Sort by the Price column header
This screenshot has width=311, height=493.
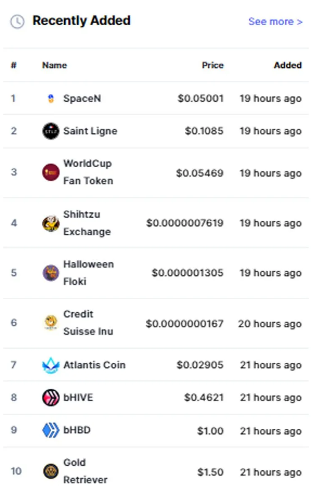[x=213, y=65]
